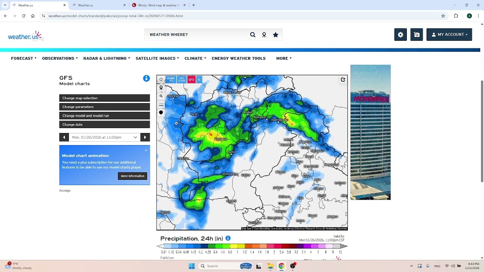The height and width of the screenshot is (272, 484).
Task: Open new browser tab
Action: click(x=194, y=5)
